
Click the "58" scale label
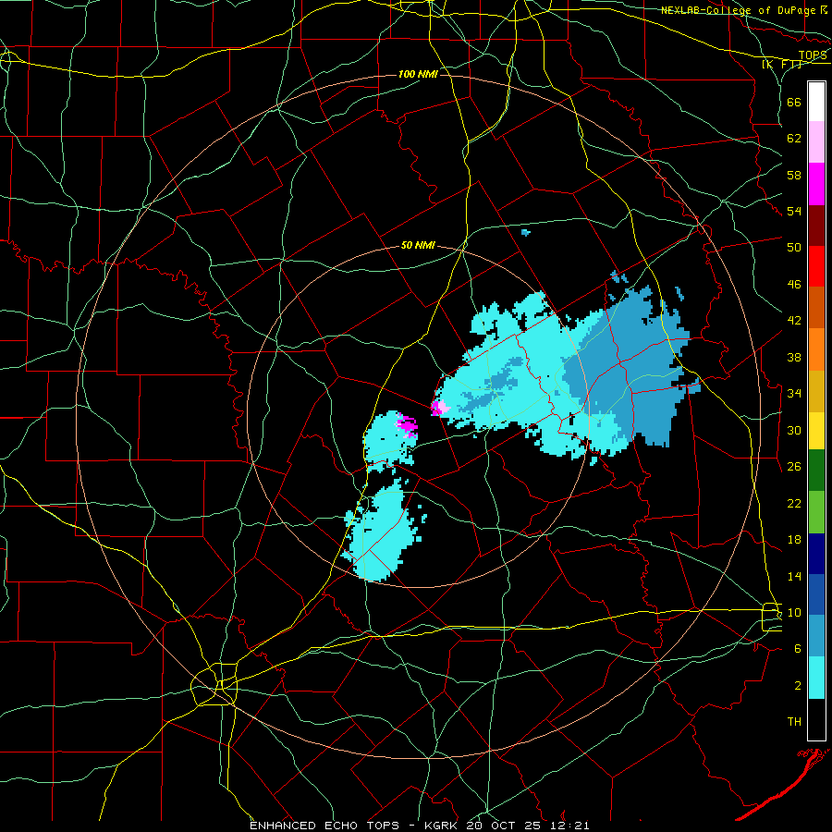pyautogui.click(x=794, y=175)
